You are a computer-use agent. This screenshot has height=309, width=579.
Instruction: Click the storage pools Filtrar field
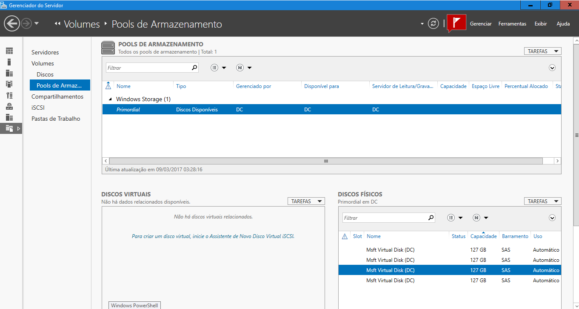point(147,68)
